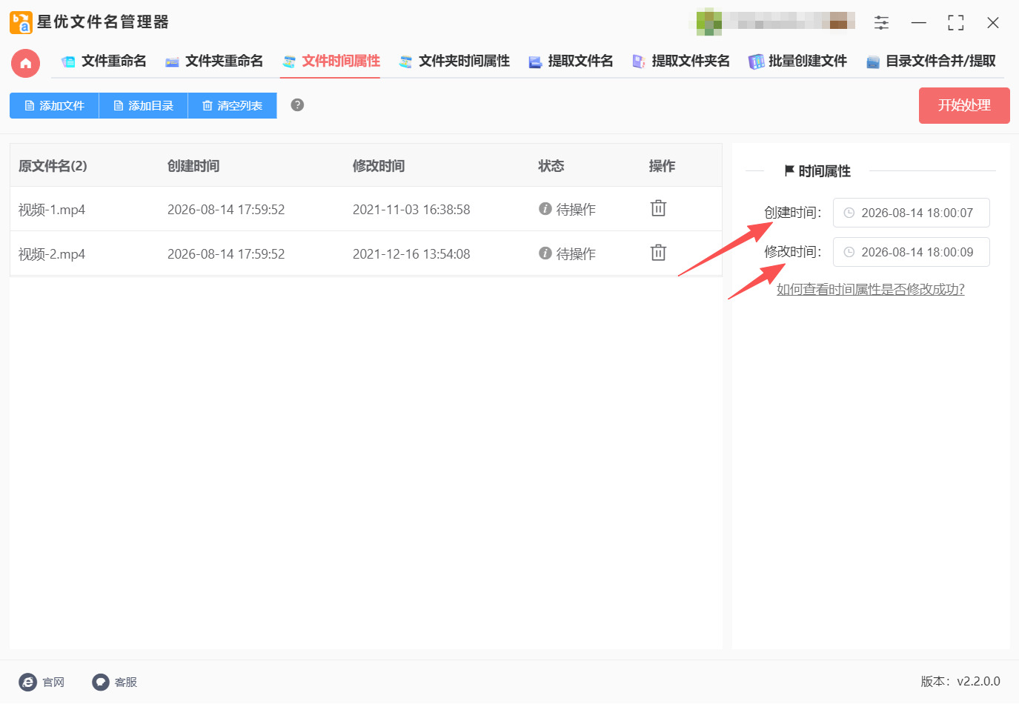The height and width of the screenshot is (704, 1019).
Task: Maximize the window with fullscreen icon
Action: point(956,23)
